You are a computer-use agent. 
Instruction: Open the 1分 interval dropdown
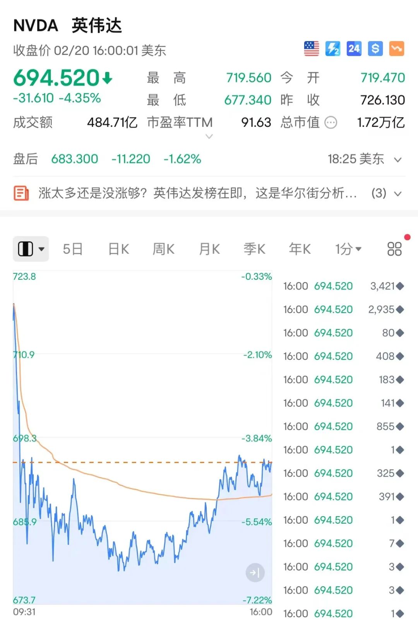coord(348,249)
